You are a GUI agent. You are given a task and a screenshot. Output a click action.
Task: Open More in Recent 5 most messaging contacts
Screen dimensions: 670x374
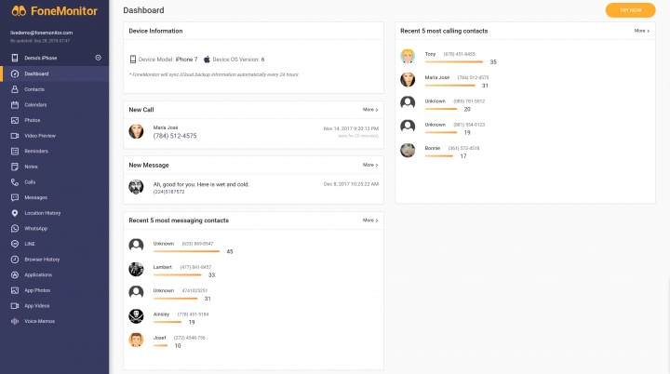370,220
